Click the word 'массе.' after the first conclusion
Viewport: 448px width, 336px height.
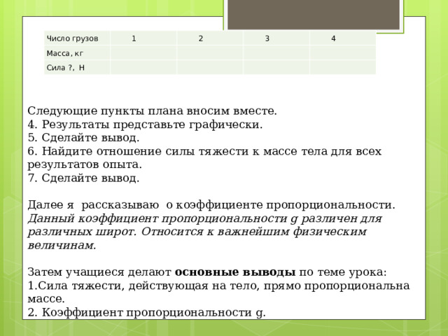tap(46, 299)
